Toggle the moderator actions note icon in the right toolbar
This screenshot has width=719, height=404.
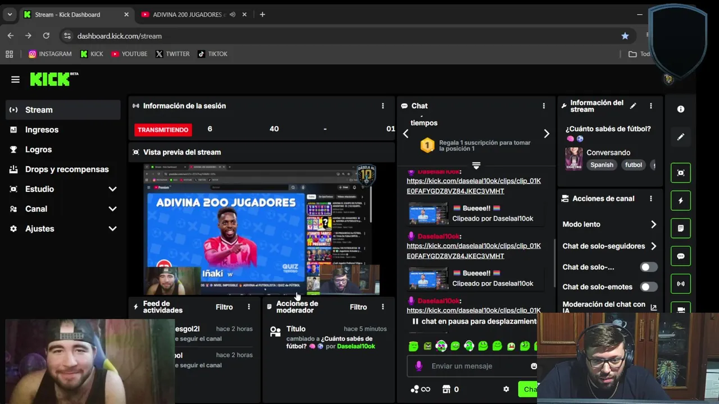point(681,228)
